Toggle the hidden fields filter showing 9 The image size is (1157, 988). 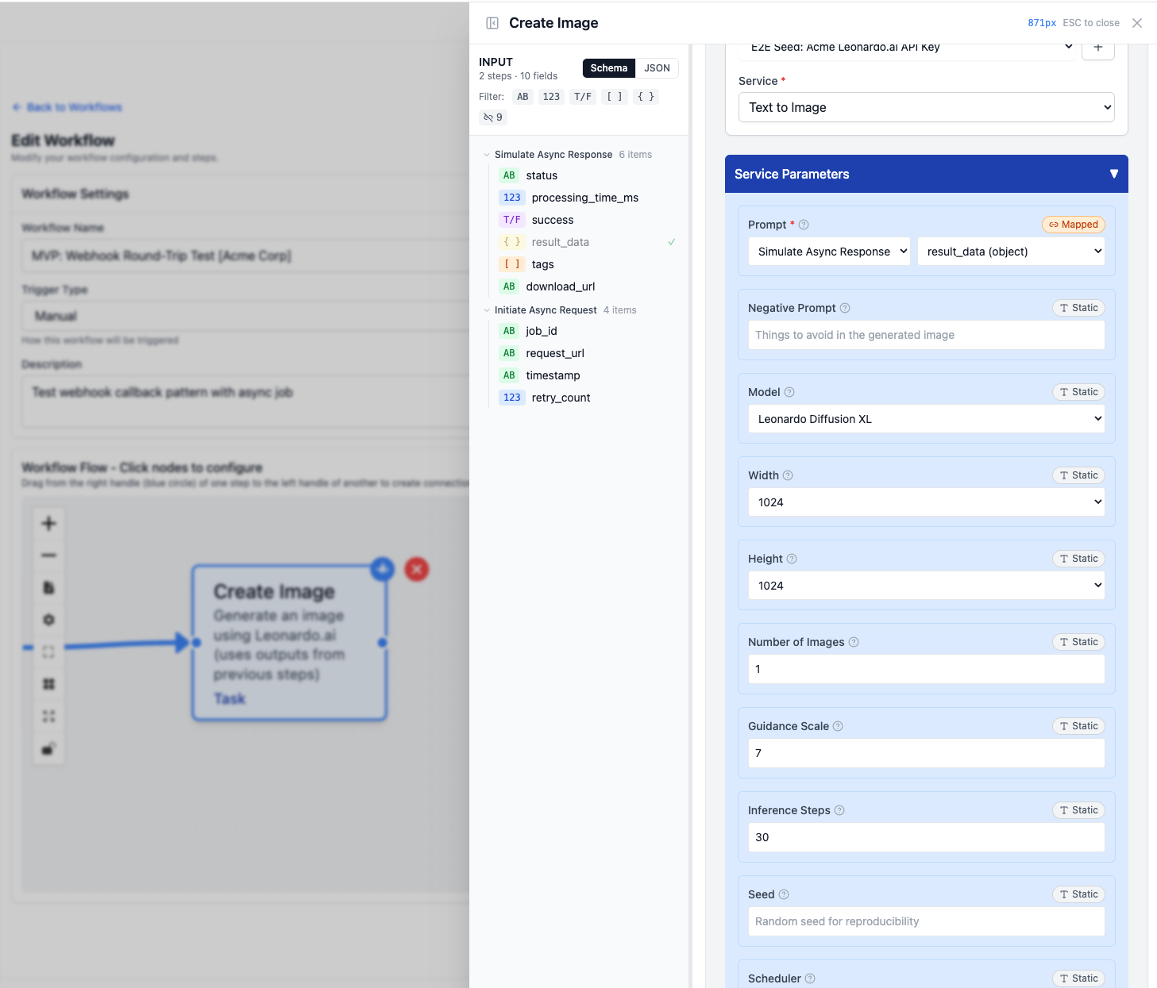[x=492, y=117]
